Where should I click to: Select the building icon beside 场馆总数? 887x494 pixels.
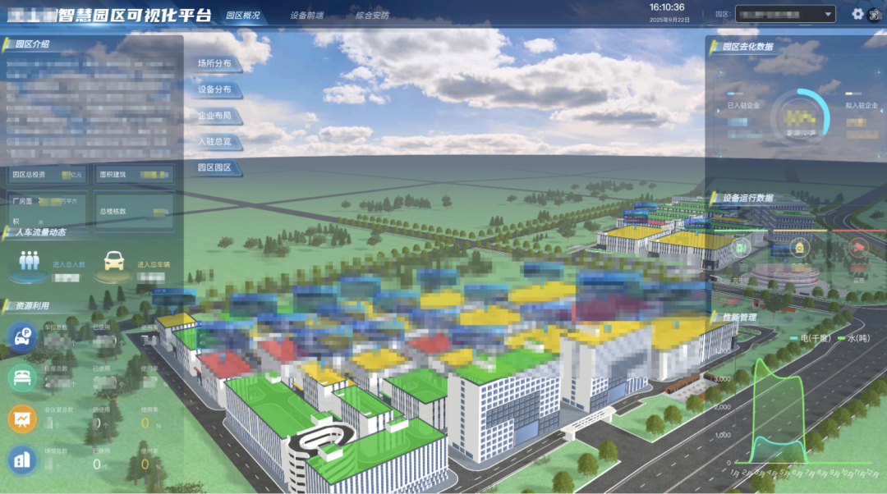tap(22, 460)
